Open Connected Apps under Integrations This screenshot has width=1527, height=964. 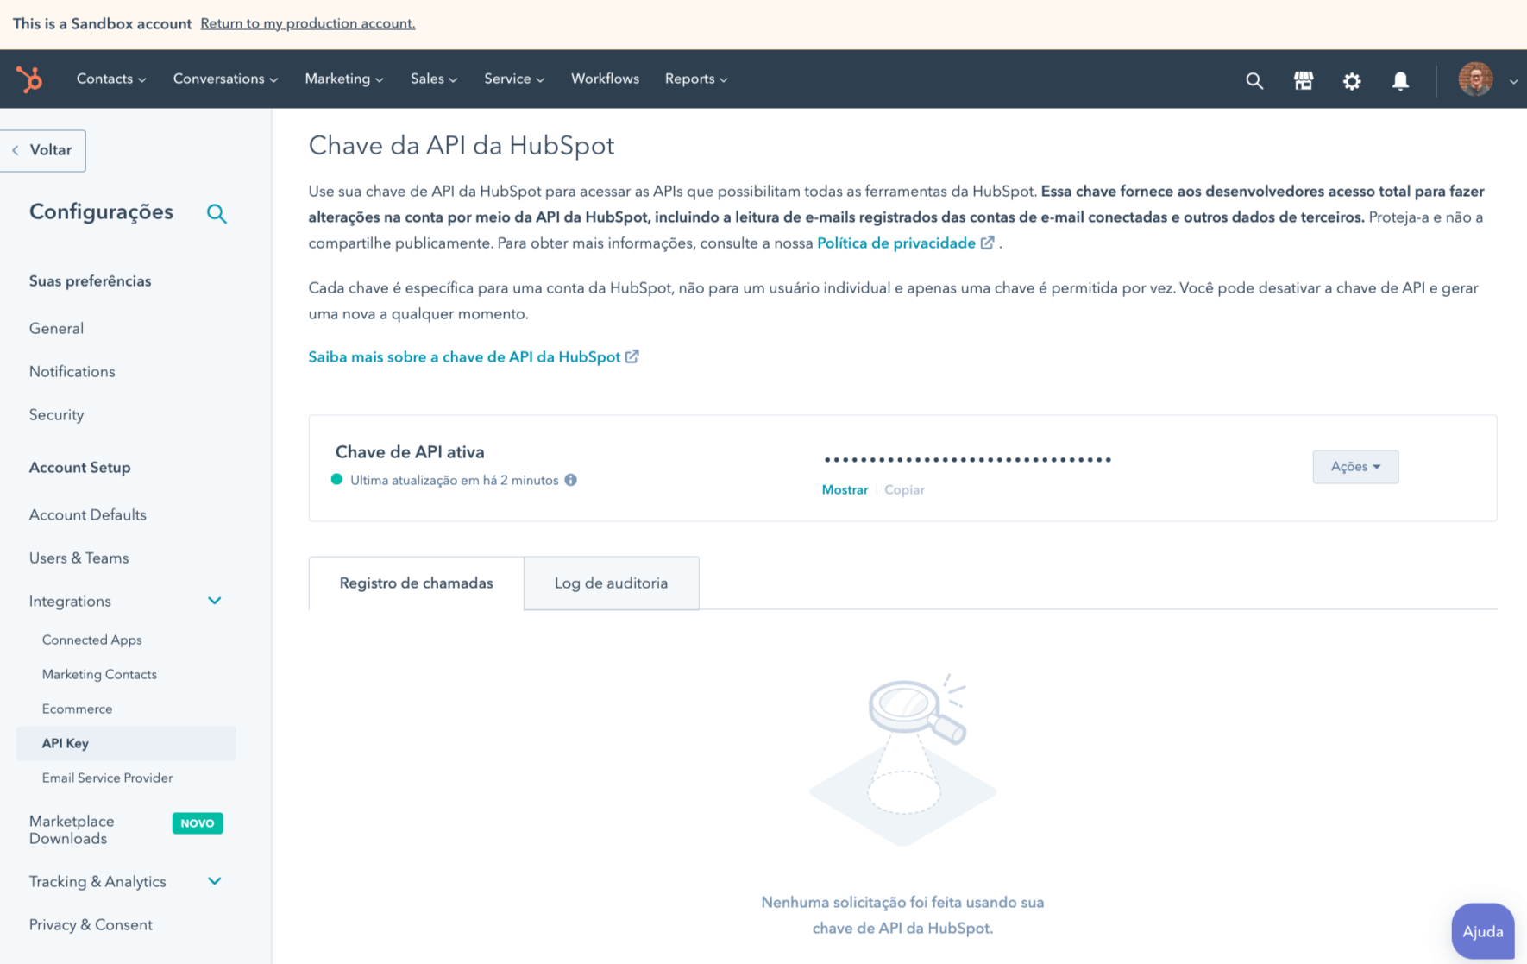coord(91,640)
